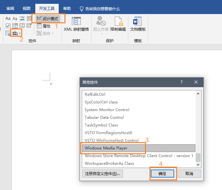Insert a picture content control
The width and height of the screenshot is (222, 190).
22,19
